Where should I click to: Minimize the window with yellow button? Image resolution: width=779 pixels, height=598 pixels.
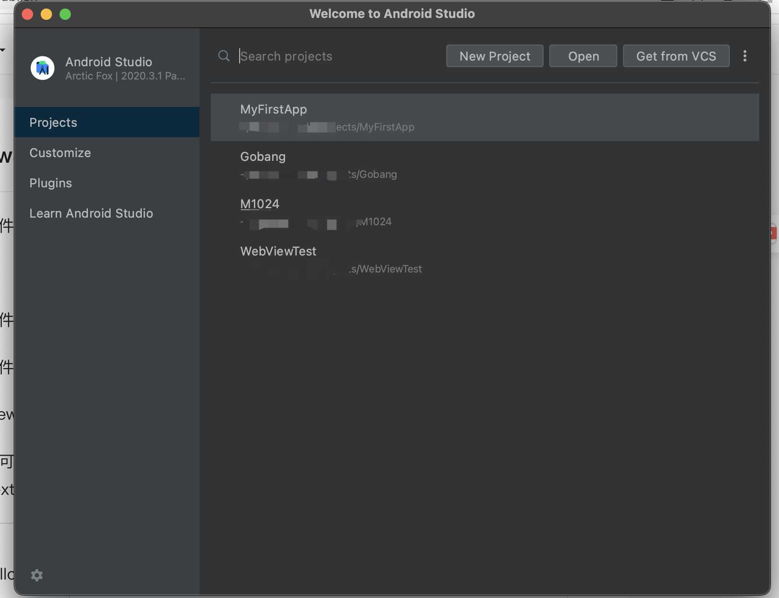point(46,14)
